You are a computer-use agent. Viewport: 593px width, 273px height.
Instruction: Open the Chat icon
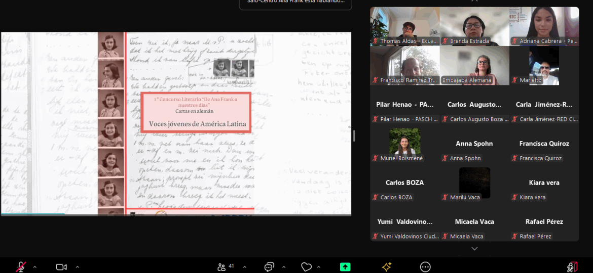tap(269, 267)
